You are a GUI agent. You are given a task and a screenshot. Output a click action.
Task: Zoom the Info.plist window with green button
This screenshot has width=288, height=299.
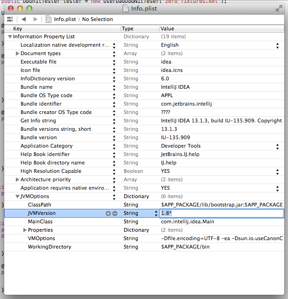point(29,8)
